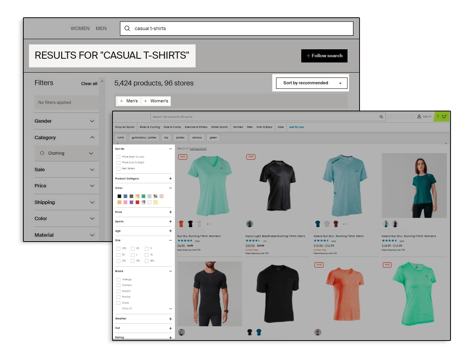
Task: Click the search magnifier icon in the Decathlon header
Action: [381, 117]
